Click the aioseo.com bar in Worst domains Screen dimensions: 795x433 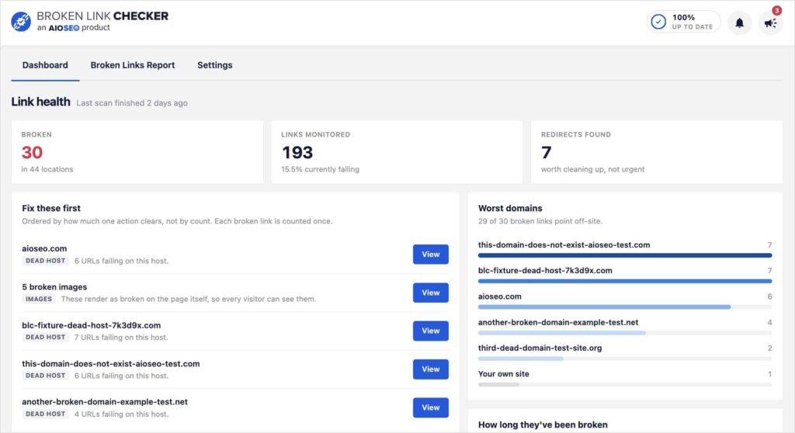tap(625, 307)
